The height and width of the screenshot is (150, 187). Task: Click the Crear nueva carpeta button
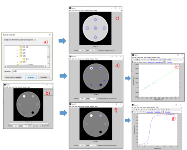pyautogui.click(x=13, y=77)
